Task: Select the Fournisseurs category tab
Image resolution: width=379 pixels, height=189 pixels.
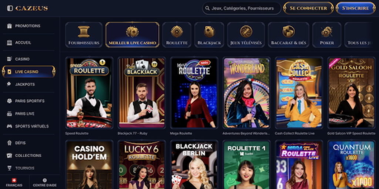Action: (84, 35)
